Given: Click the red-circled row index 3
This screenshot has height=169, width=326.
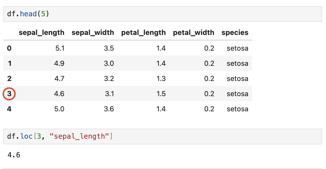Looking at the screenshot, I should (x=9, y=94).
